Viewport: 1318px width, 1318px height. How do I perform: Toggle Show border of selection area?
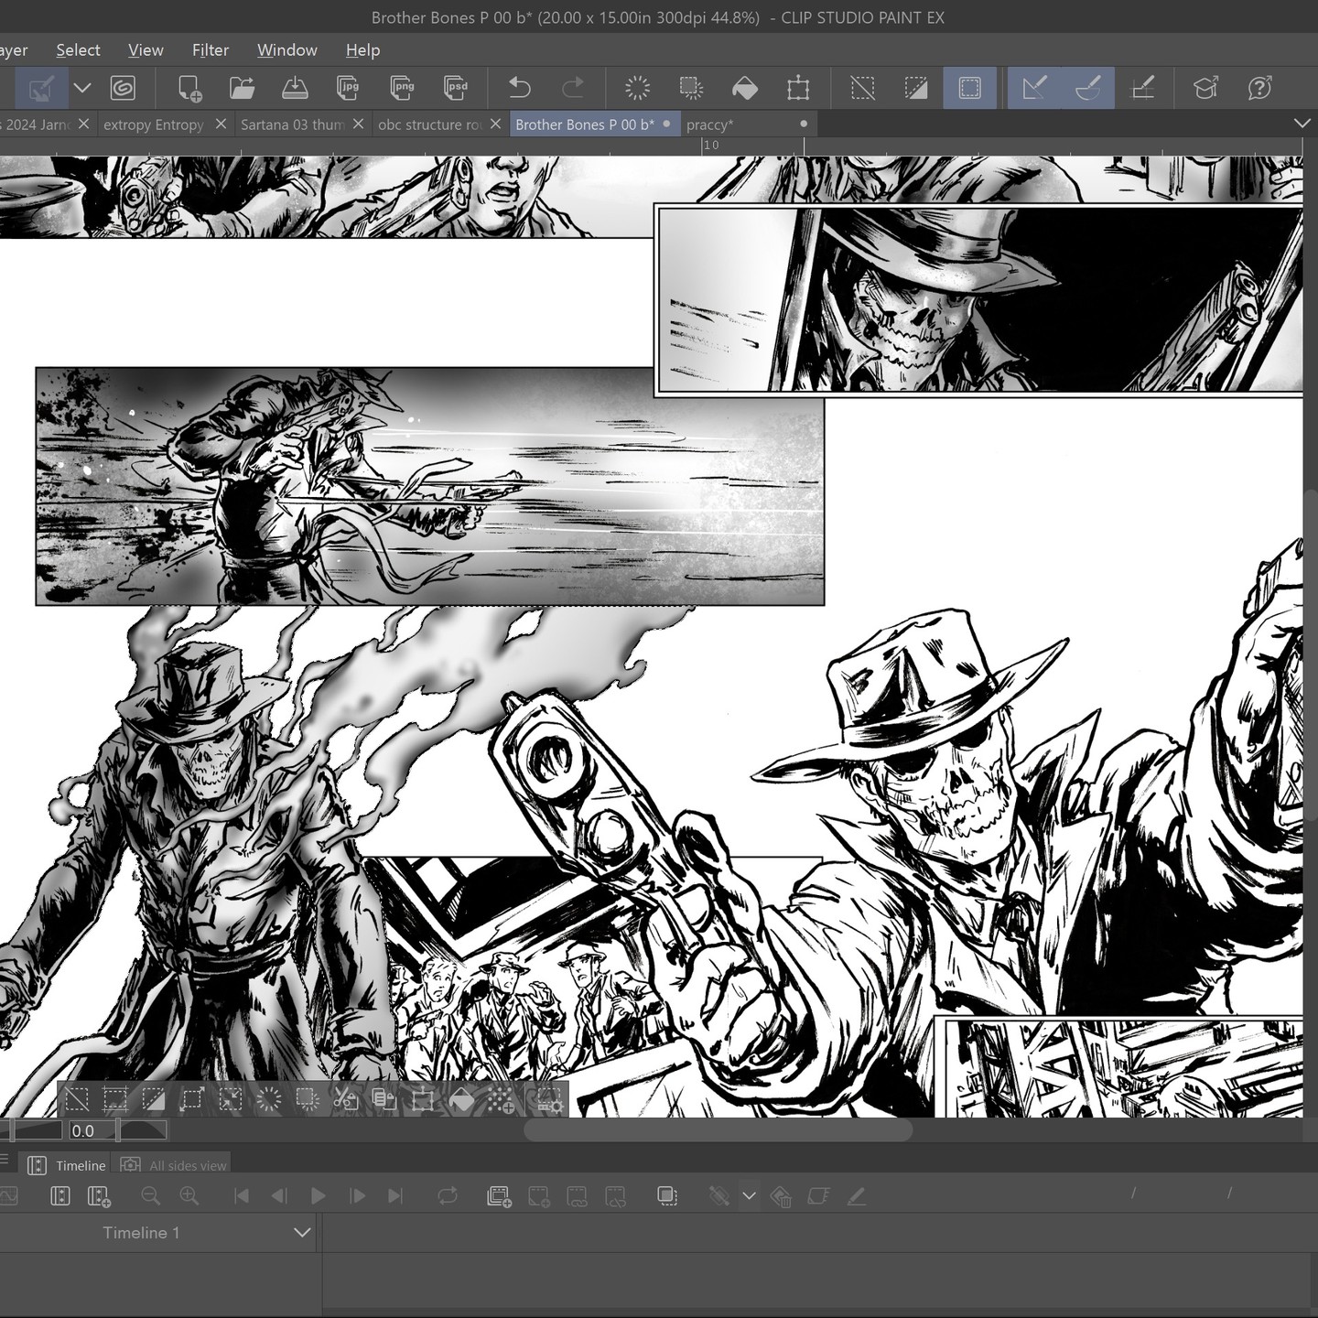[969, 88]
